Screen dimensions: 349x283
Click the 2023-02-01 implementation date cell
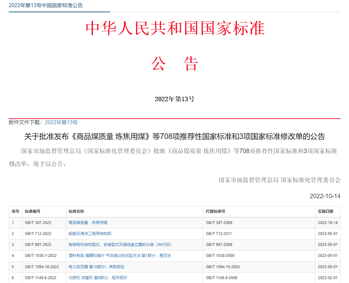(328, 278)
